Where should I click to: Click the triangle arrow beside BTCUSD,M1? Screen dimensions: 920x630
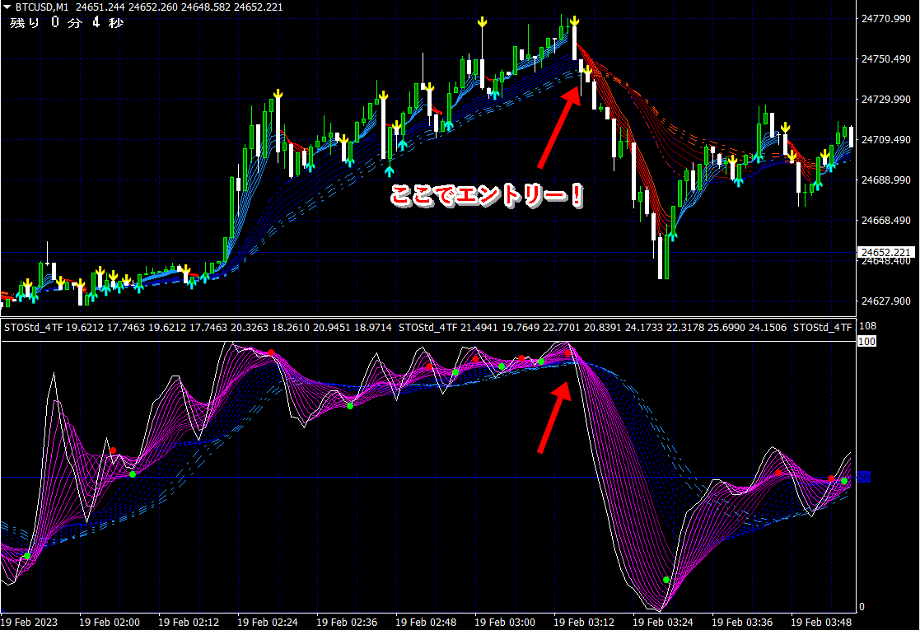pyautogui.click(x=7, y=7)
